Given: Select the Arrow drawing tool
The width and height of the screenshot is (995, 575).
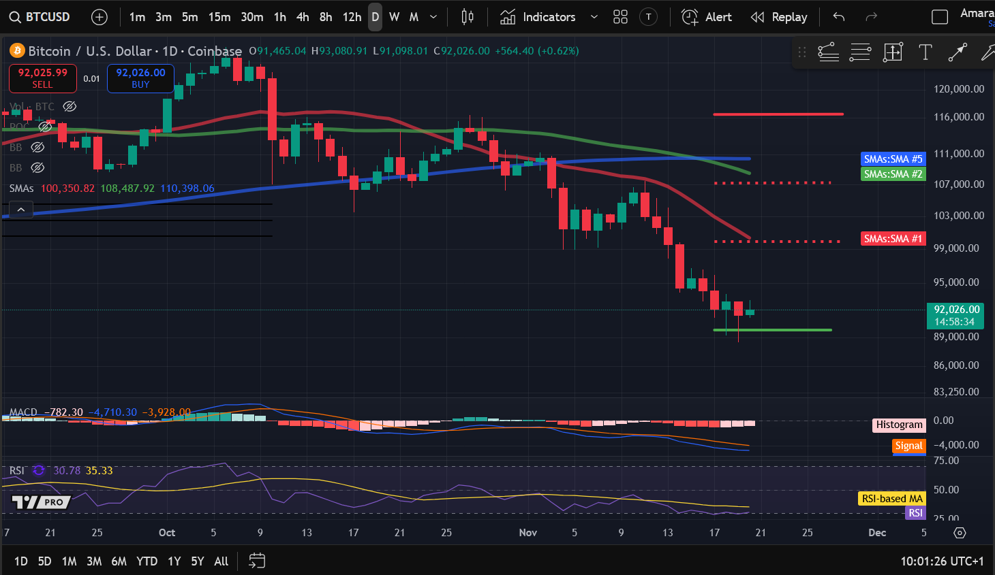Looking at the screenshot, I should click(958, 52).
